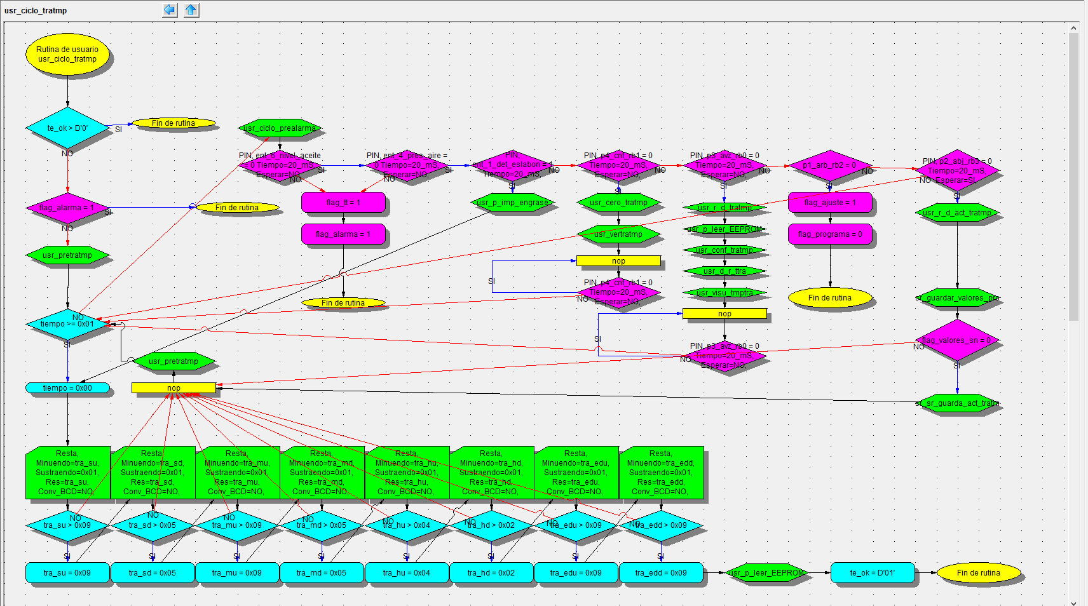The height and width of the screenshot is (606, 1088).
Task: Select the te_ok > D'0' decision diamond
Action: (x=67, y=128)
